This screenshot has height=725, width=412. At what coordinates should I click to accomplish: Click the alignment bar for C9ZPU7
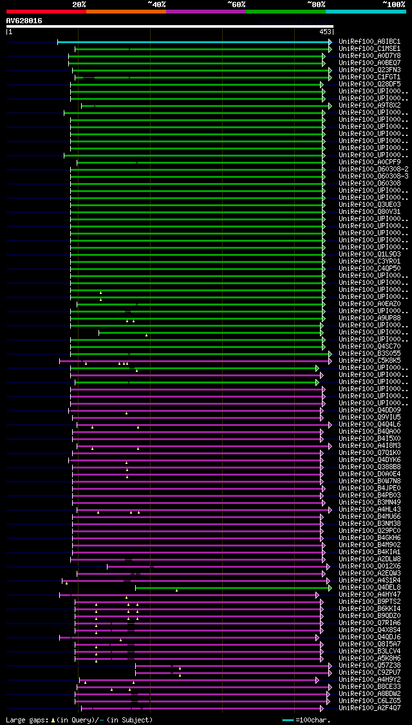[232, 673]
